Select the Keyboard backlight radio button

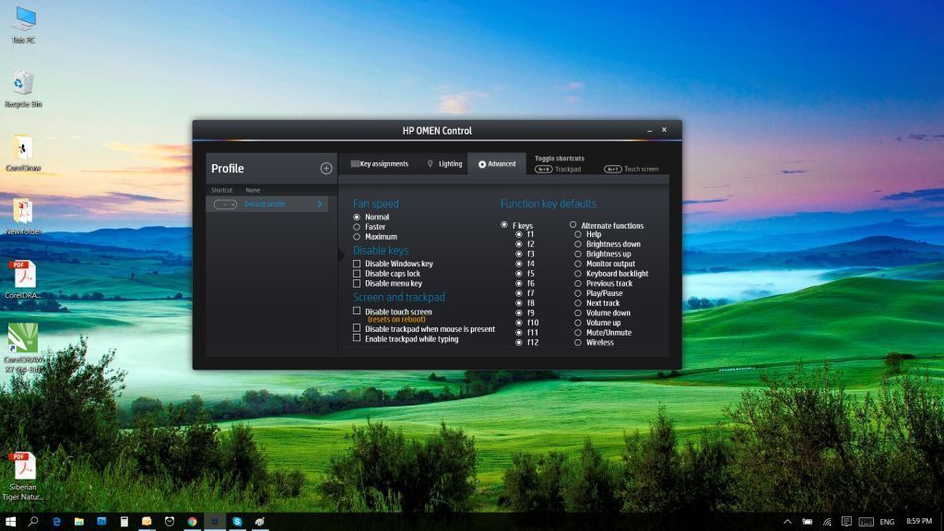(578, 274)
